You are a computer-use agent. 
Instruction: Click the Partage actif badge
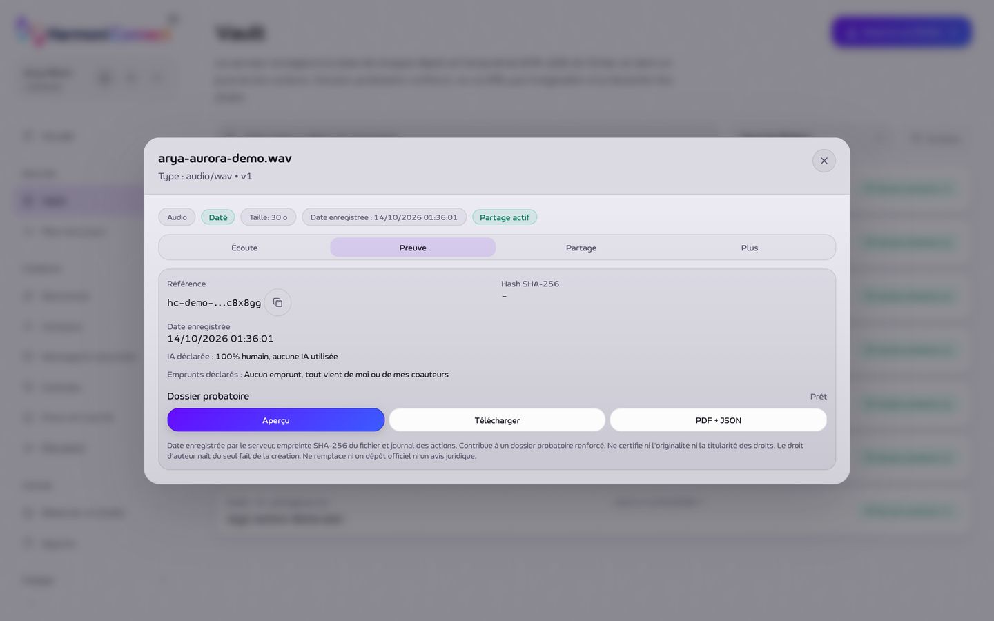[505, 217]
